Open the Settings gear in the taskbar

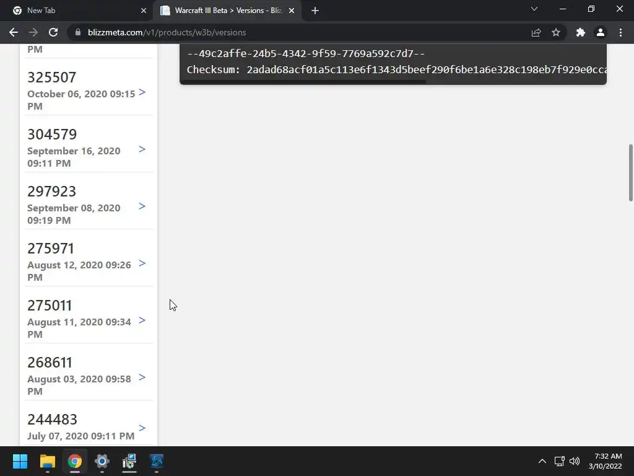coord(102,461)
